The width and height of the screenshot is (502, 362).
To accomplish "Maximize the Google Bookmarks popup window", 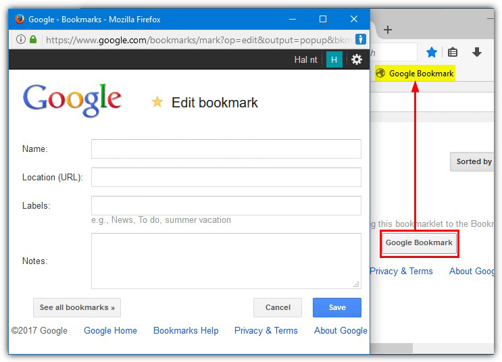I will pyautogui.click(x=323, y=19).
